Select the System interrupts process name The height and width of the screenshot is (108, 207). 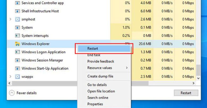coord(35,36)
